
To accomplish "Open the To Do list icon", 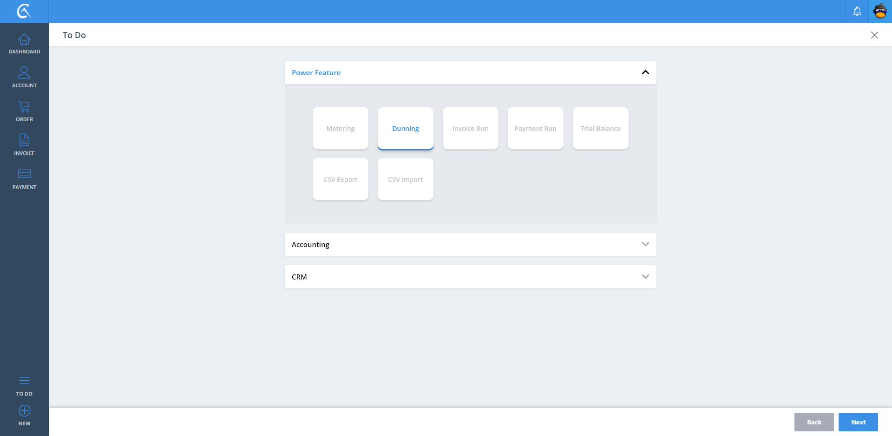I will (x=24, y=381).
